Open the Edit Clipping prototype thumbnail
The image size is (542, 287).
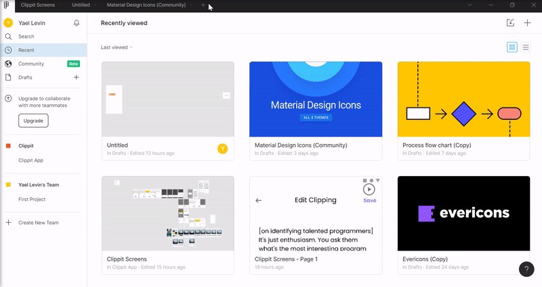click(316, 213)
